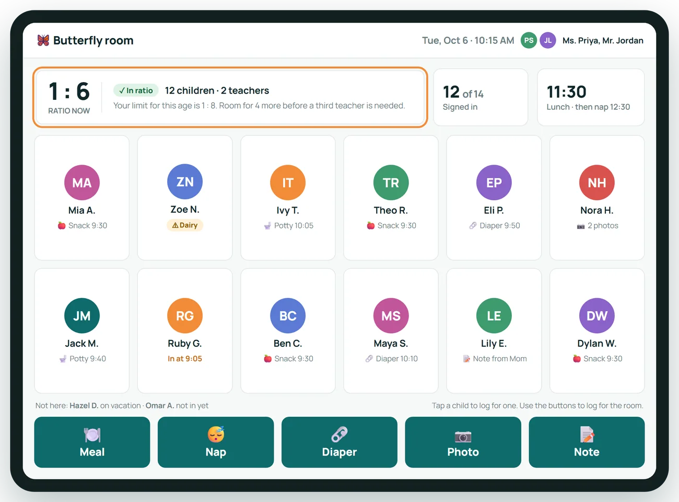Tap Maya S.'s MS avatar
The width and height of the screenshot is (679, 502).
pos(391,316)
